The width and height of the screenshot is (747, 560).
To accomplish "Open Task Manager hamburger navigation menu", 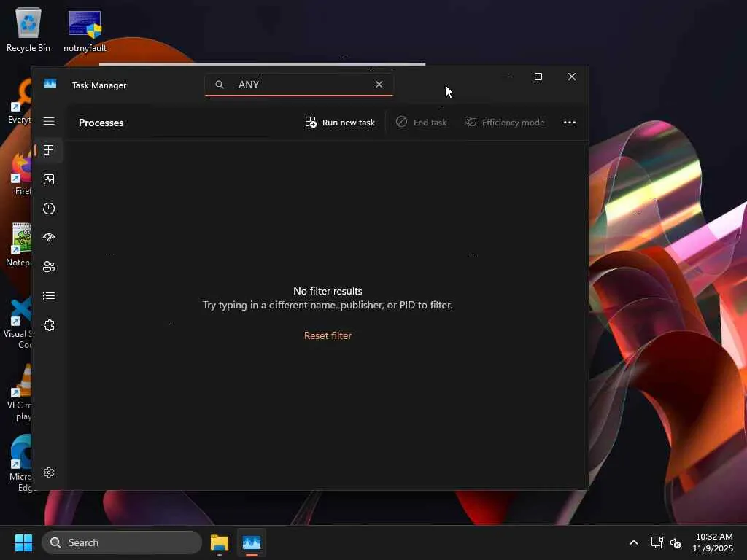I will tap(49, 121).
